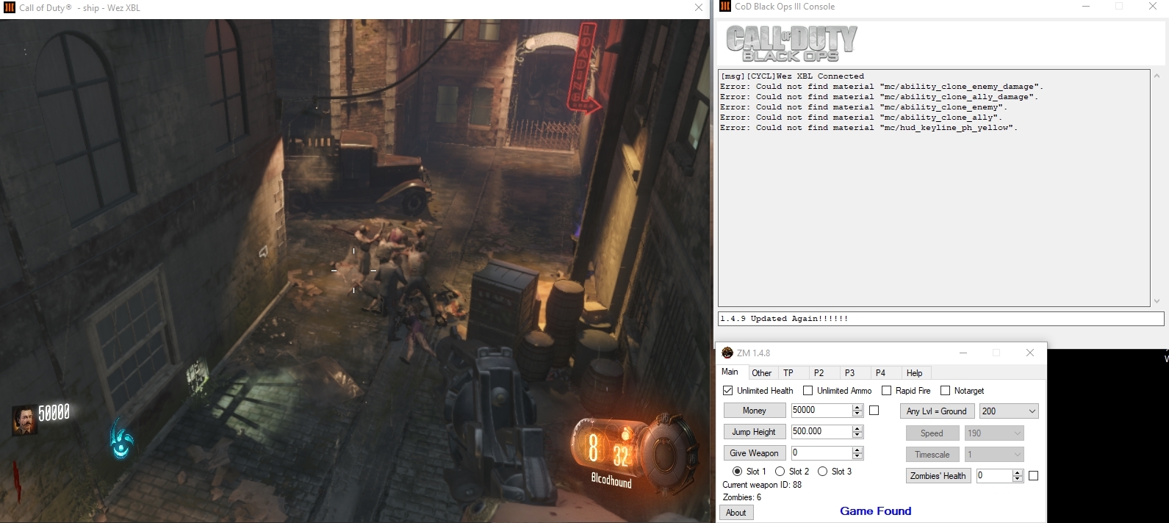1169x523 pixels.
Task: Click the crosshair in the game view
Action: pyautogui.click(x=353, y=270)
